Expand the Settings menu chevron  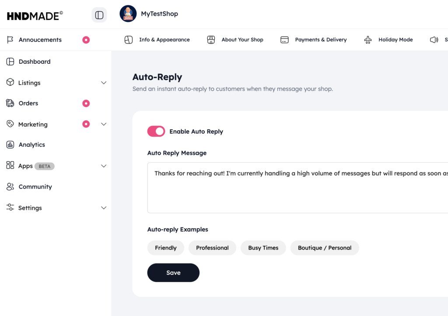[104, 208]
